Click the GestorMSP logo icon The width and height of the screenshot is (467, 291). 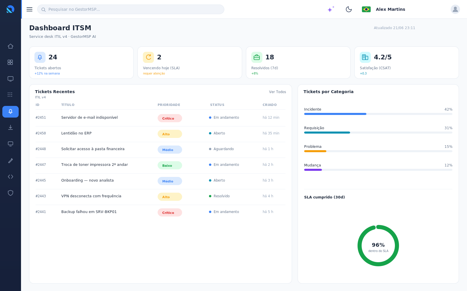click(x=11, y=9)
